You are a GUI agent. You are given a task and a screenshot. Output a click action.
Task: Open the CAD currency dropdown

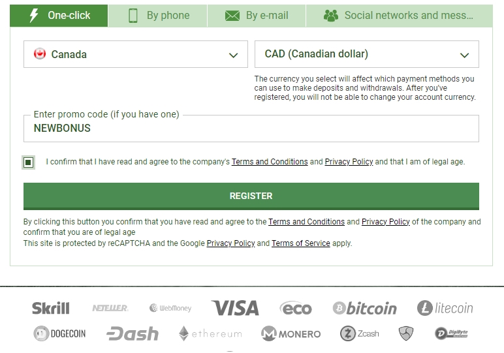(367, 54)
